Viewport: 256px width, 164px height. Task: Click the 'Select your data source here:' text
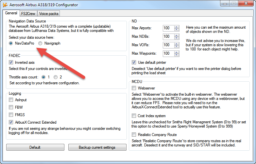pyautogui.click(x=31, y=37)
